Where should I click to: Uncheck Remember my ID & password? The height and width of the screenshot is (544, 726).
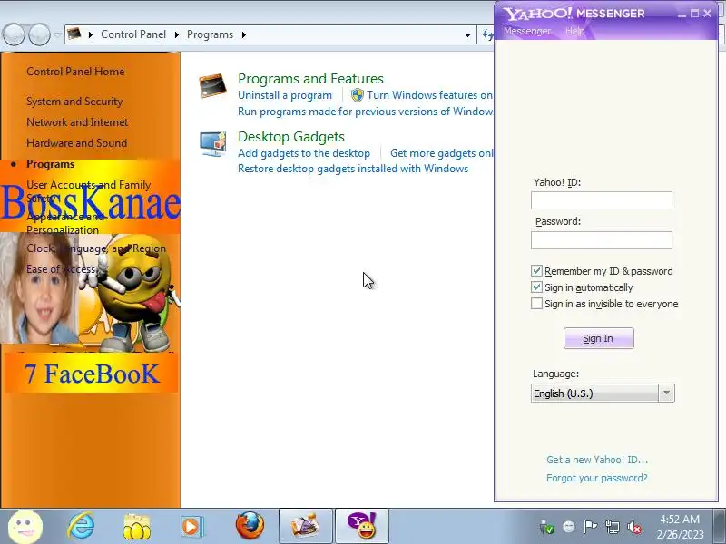tap(536, 270)
